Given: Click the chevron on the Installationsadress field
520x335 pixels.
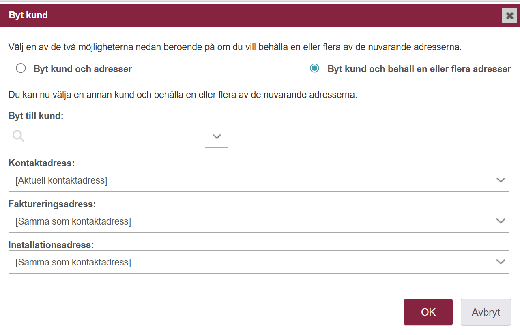Looking at the screenshot, I should click(501, 262).
